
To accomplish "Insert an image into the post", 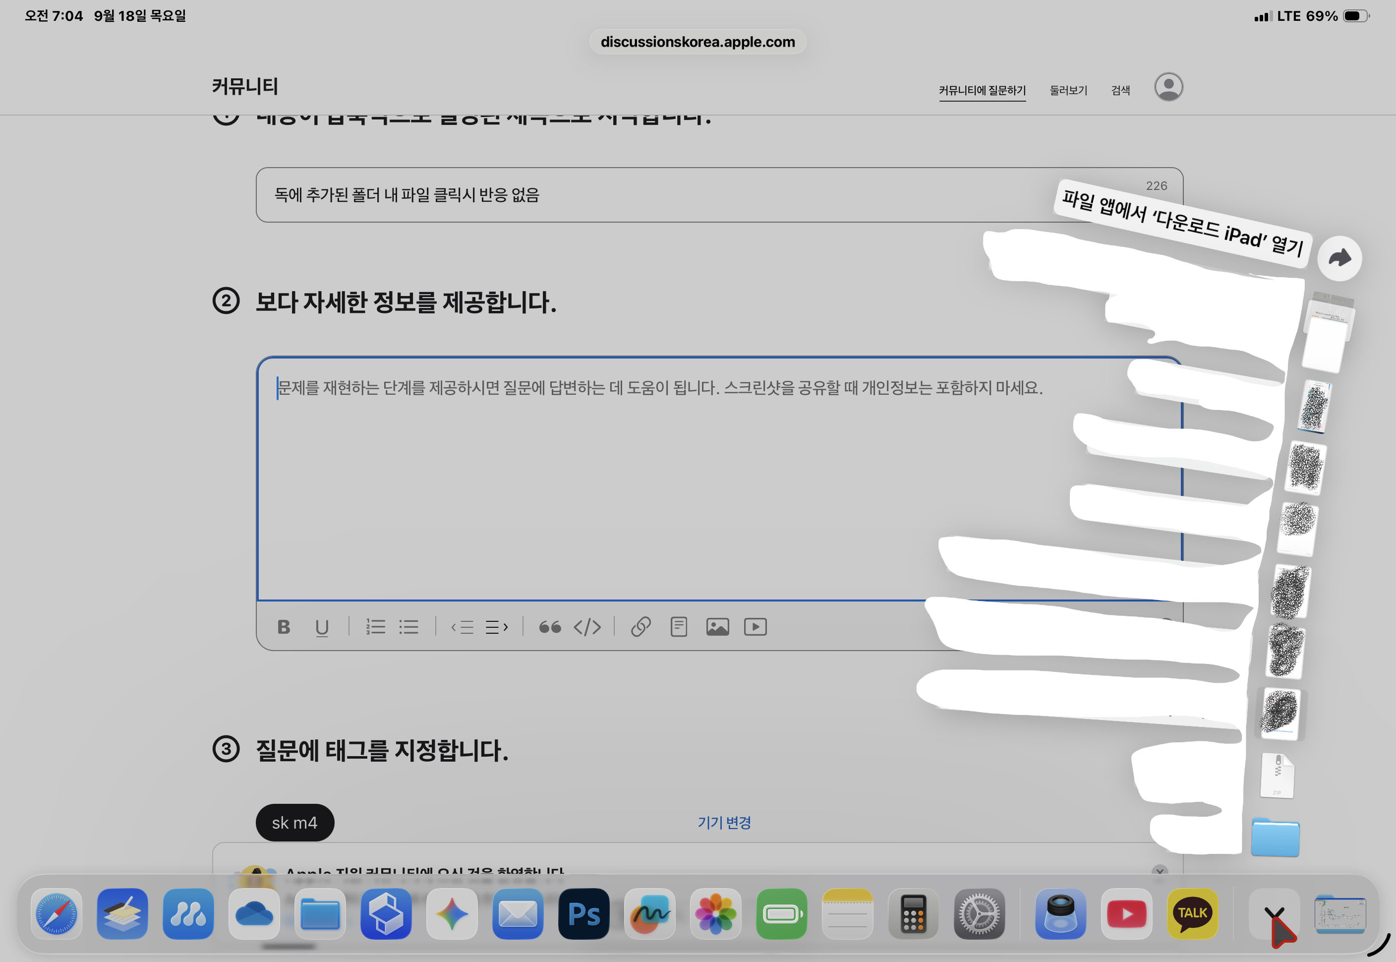I will pyautogui.click(x=717, y=627).
